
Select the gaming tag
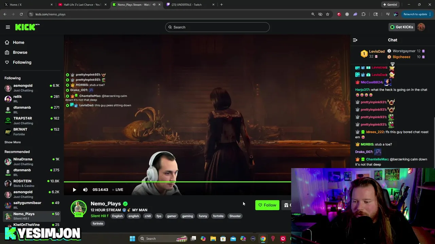(x=187, y=216)
